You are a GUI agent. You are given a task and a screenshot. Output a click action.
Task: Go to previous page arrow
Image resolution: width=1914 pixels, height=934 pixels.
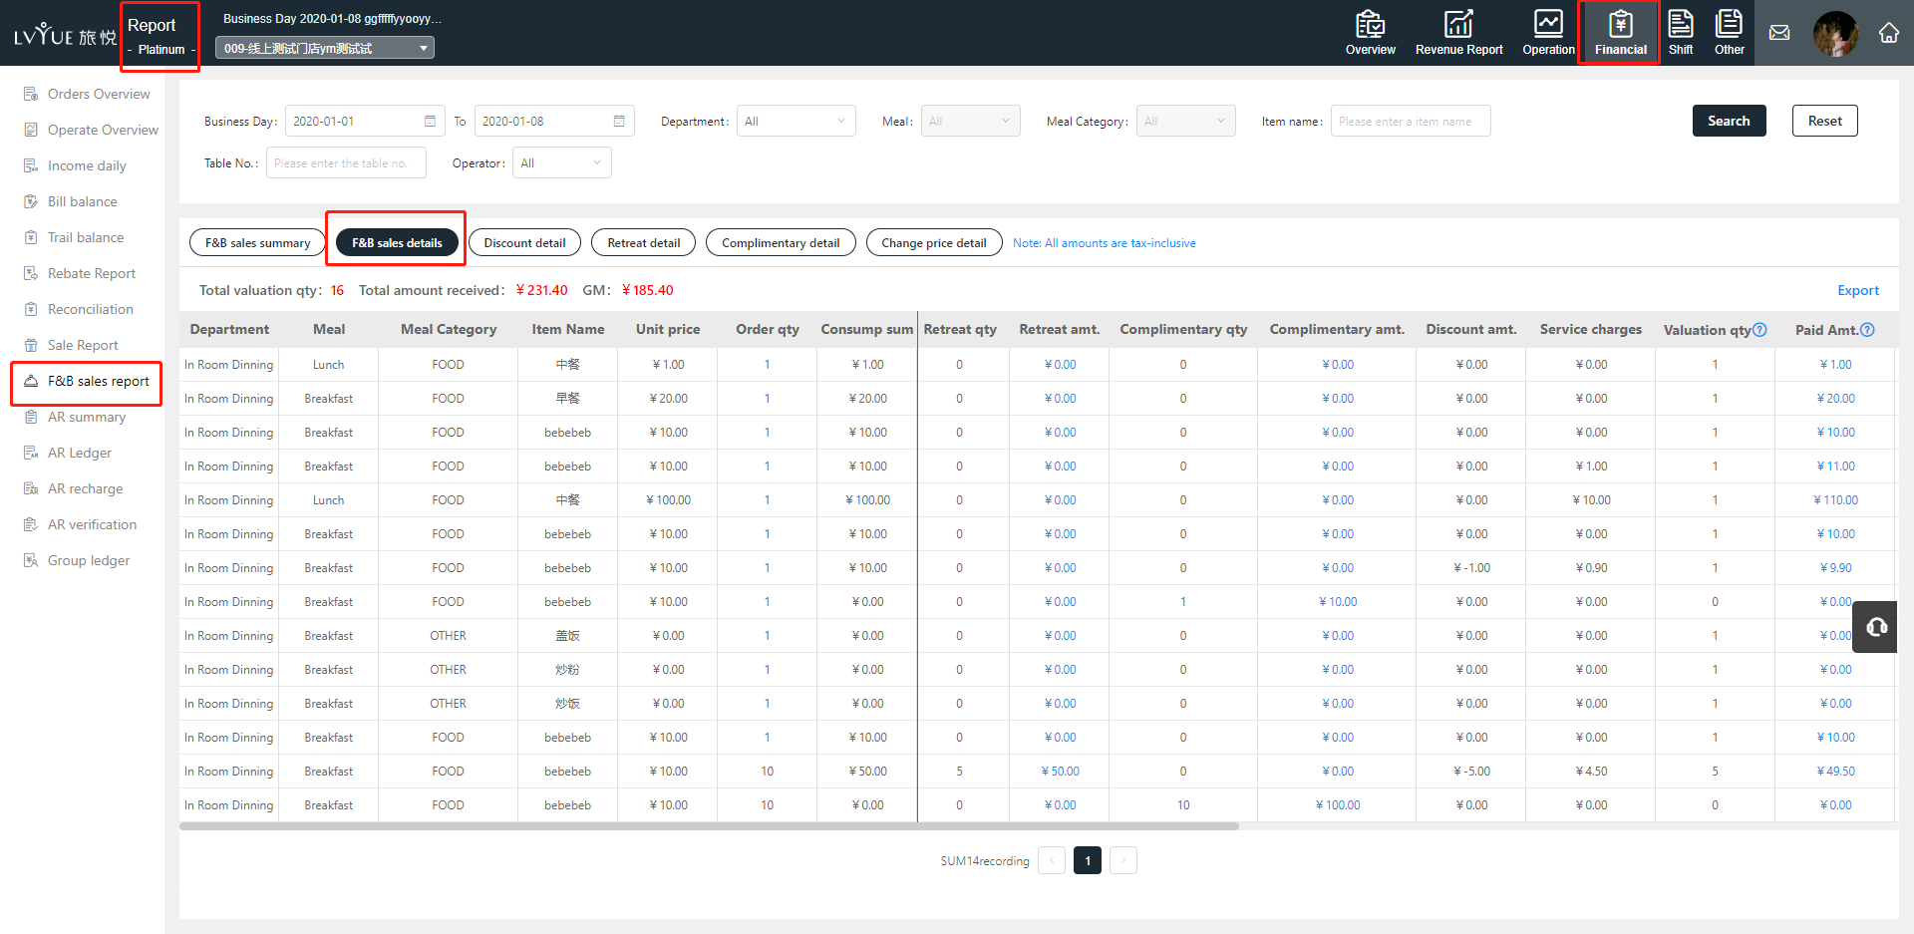click(1052, 860)
